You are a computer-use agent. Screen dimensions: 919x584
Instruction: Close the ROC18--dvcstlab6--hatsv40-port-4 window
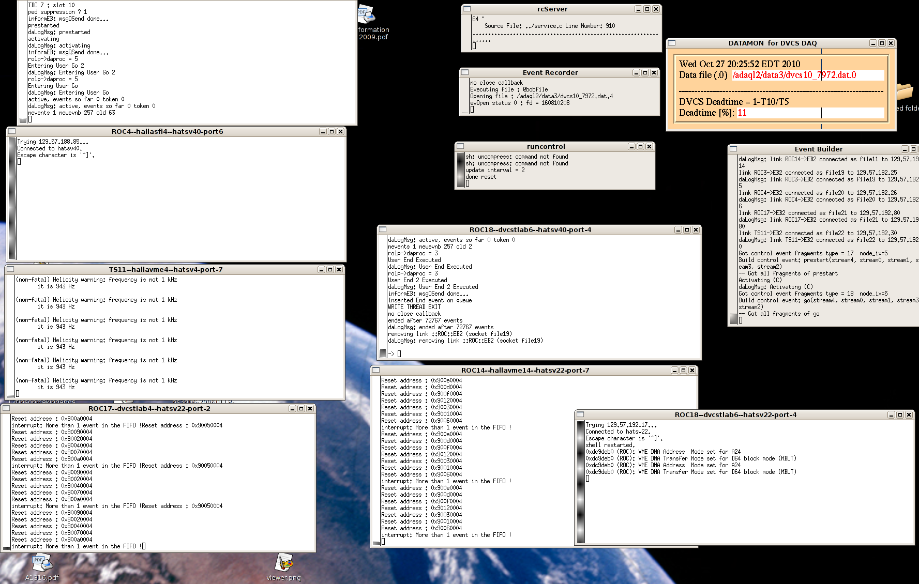pyautogui.click(x=696, y=230)
